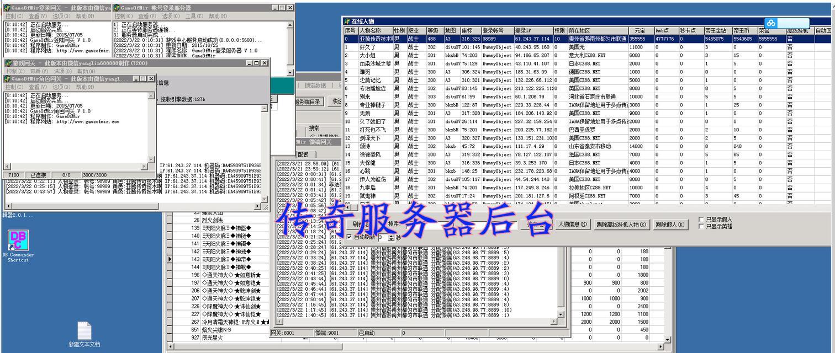
Task: Click the 游戏网关 window title bar icon
Action: coord(8,63)
